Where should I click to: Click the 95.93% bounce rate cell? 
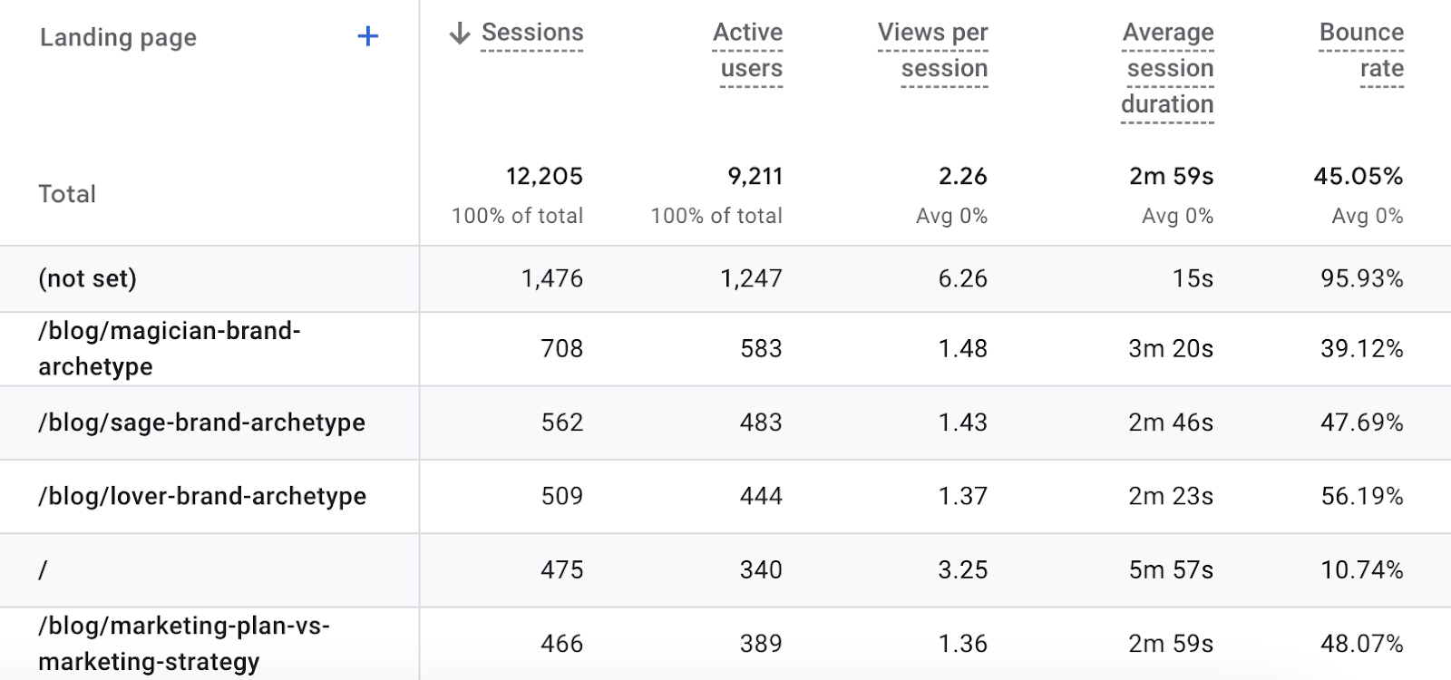coord(1361,278)
